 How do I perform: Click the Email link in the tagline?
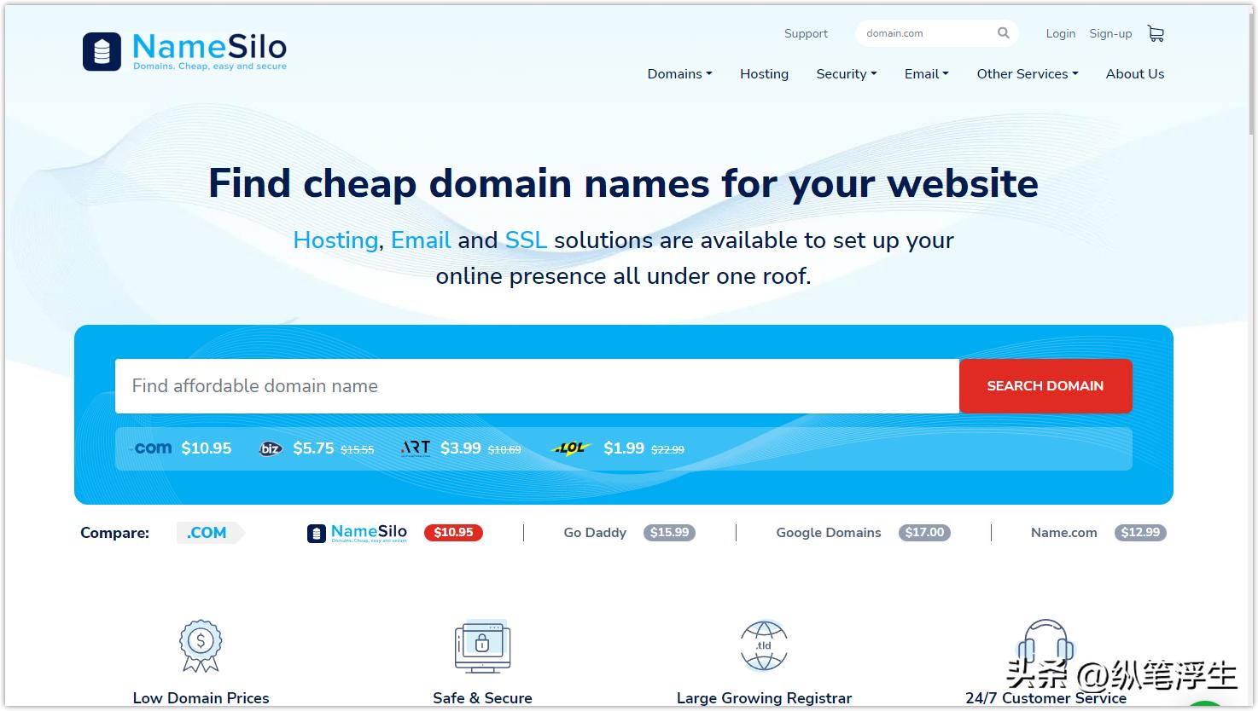(x=421, y=240)
